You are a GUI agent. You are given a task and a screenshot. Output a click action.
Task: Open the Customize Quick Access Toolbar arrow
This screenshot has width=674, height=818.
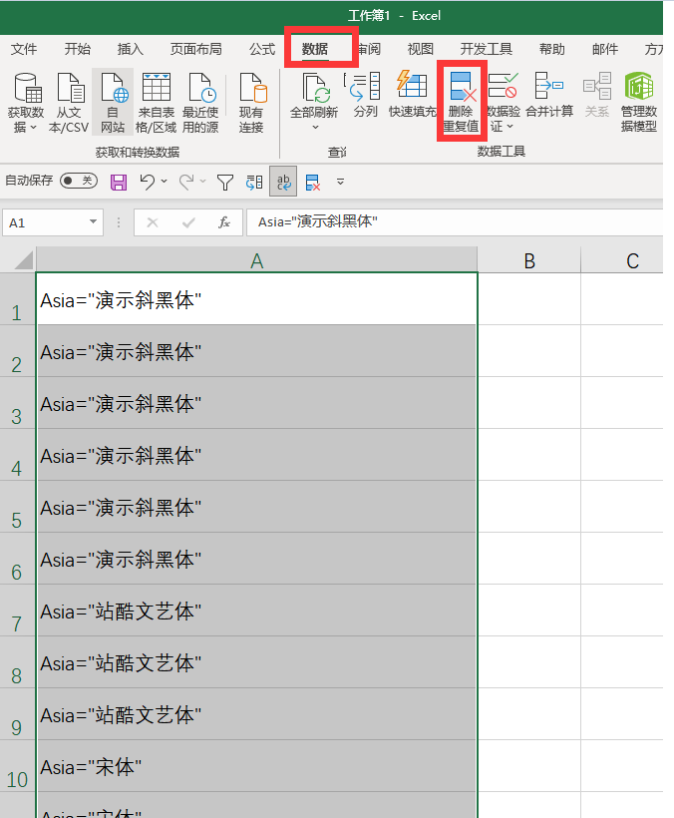340,183
